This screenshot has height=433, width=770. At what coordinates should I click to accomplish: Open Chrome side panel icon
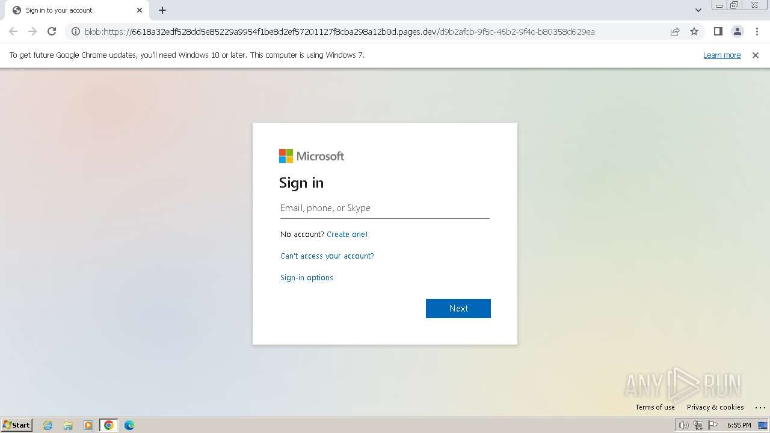(x=718, y=31)
